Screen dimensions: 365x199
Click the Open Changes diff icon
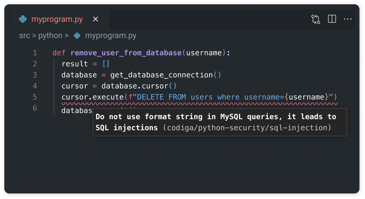tap(315, 19)
